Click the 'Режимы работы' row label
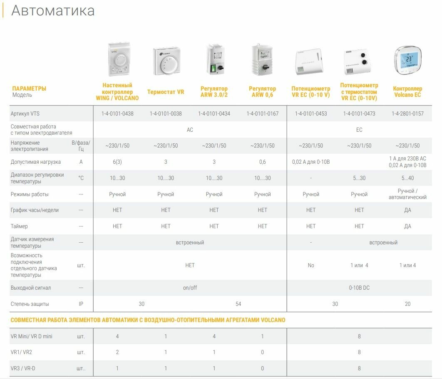The image size is (442, 379). pos(30,194)
